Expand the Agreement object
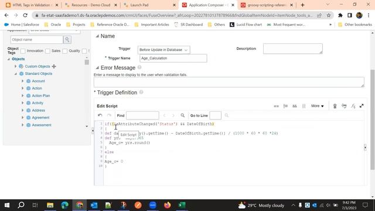This screenshot has width=375, height=211. (x=23, y=117)
